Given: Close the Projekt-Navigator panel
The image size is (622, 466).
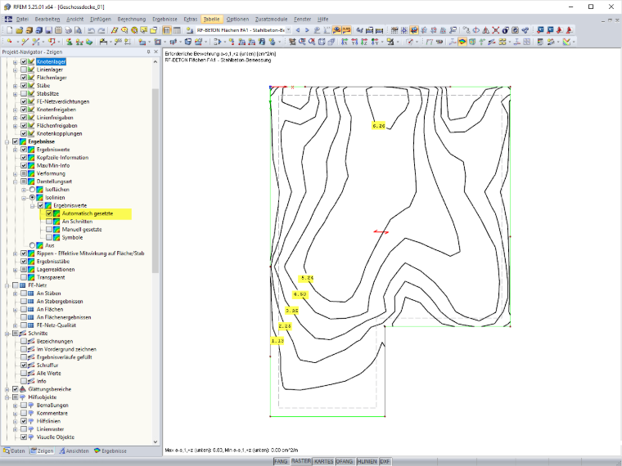Looking at the screenshot, I should click(x=155, y=52).
